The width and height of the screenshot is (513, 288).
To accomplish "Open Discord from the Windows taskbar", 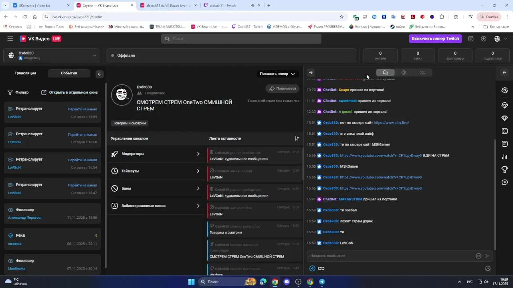I will coord(287,282).
